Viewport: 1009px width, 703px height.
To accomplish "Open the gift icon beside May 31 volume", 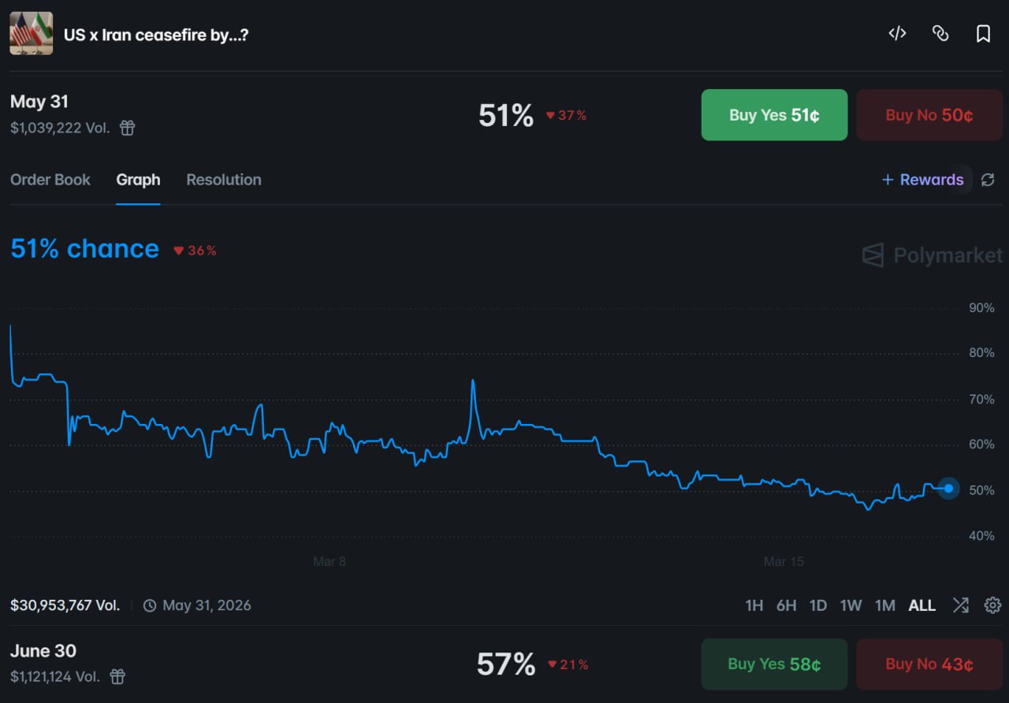I will (x=127, y=128).
